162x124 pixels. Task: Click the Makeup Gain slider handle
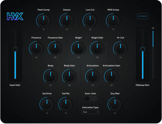143,49
